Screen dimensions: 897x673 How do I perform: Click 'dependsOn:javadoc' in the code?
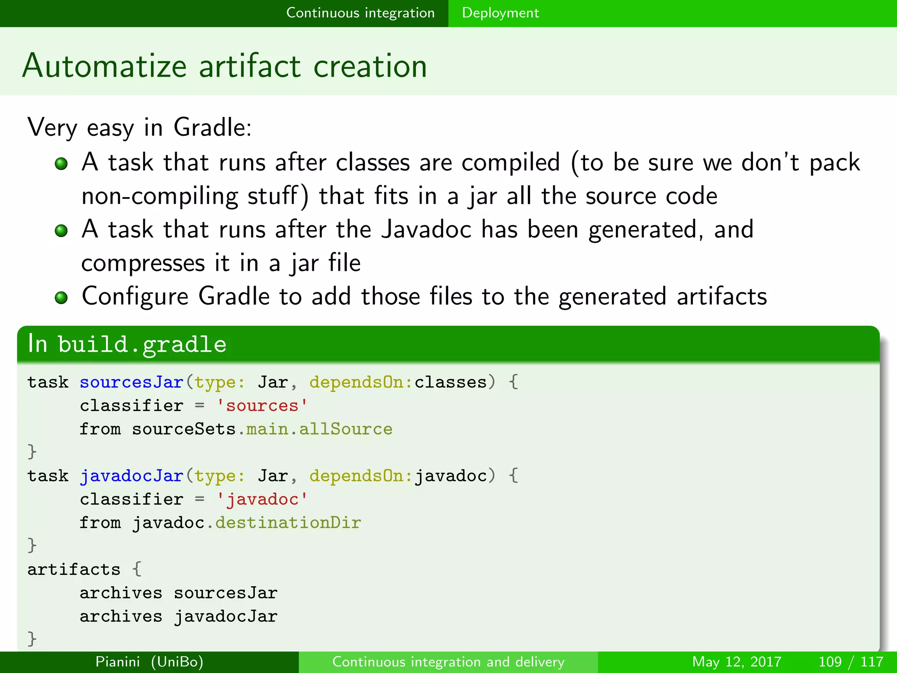coord(398,476)
